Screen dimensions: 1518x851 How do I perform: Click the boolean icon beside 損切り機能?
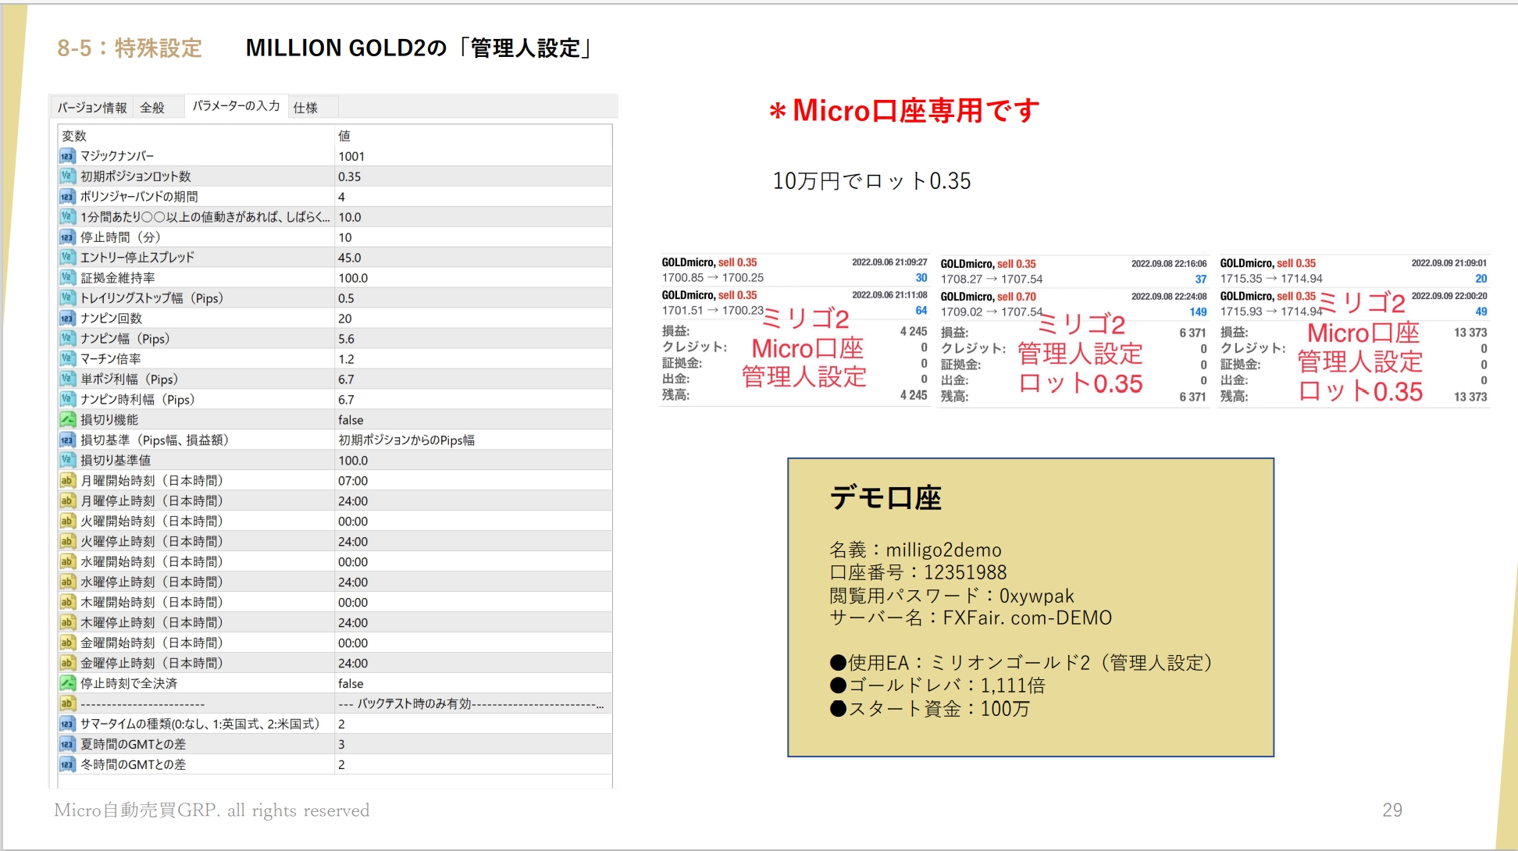point(67,420)
